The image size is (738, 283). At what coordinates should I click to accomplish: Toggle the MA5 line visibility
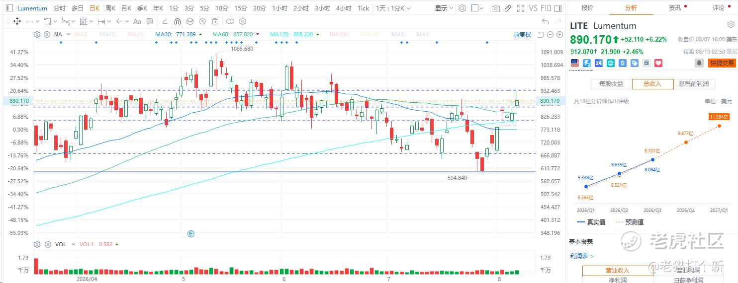[x=82, y=35]
